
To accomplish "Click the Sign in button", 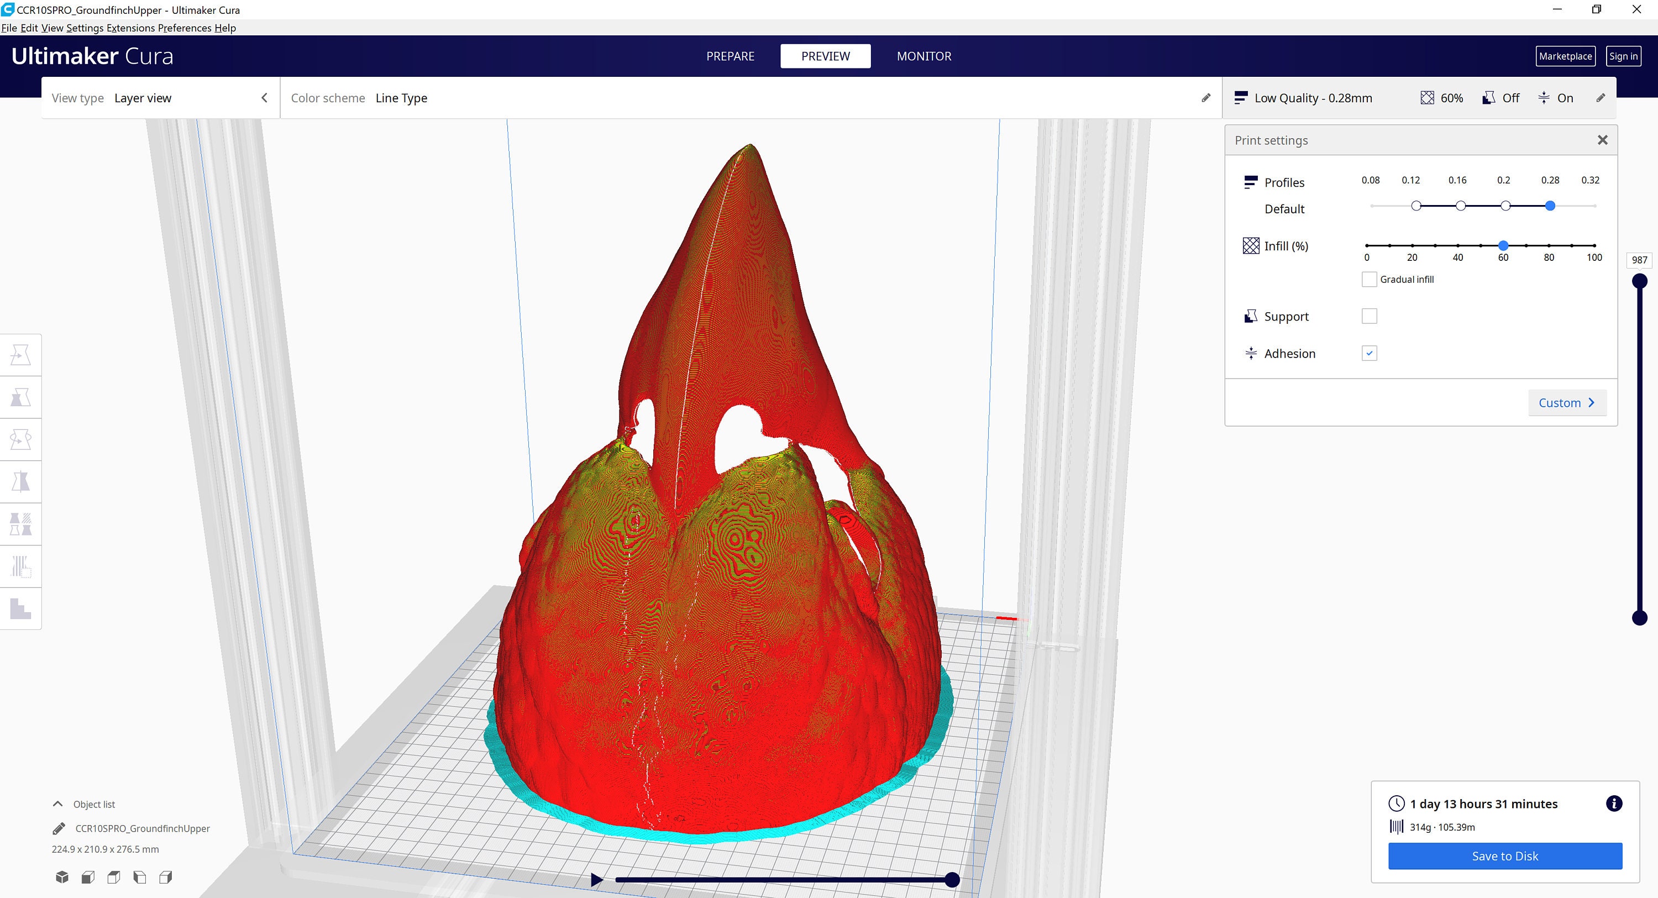I will tap(1623, 56).
